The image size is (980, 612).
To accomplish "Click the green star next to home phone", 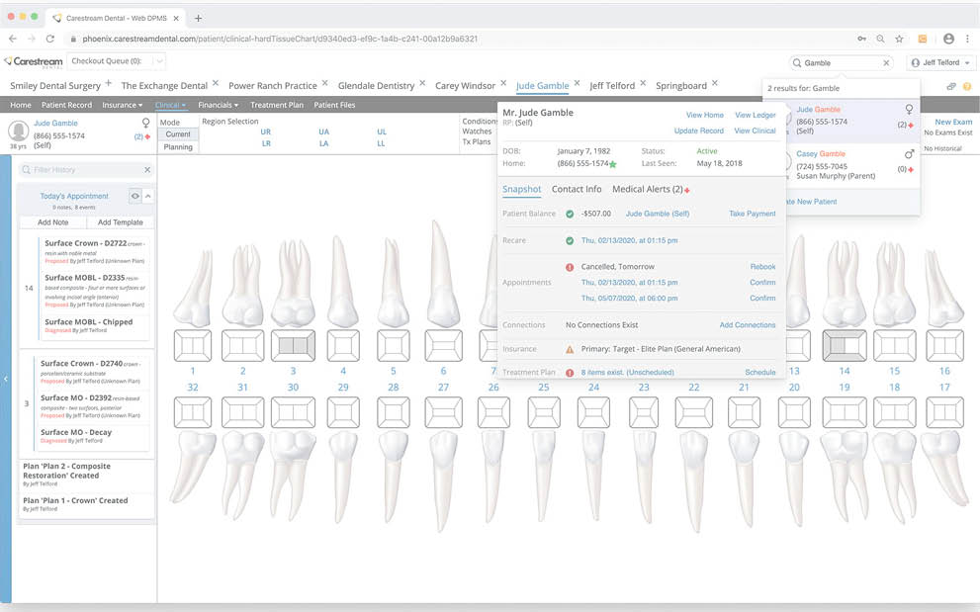I will coord(613,164).
